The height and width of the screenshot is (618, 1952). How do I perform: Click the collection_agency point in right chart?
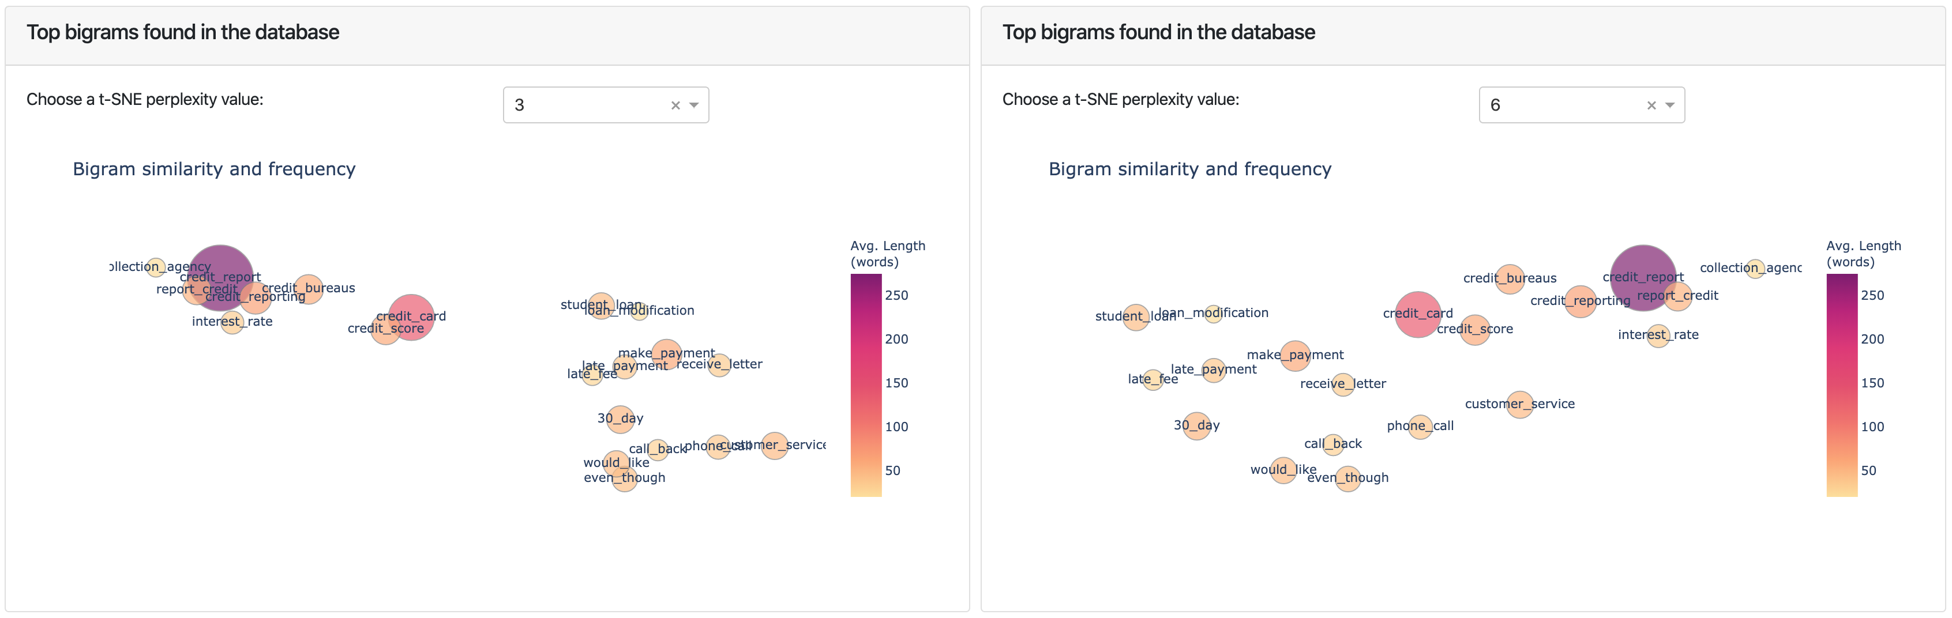[x=1756, y=269]
